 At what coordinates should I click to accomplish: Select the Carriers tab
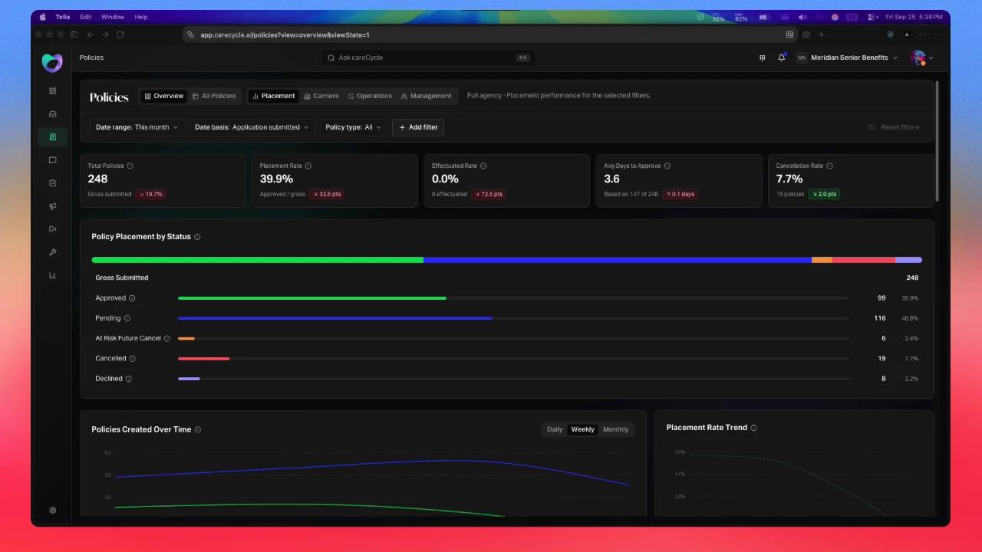click(321, 96)
